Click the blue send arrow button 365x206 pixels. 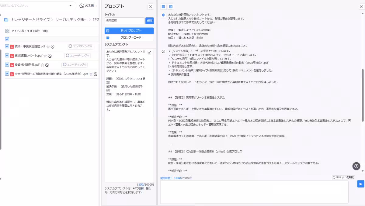tap(360, 184)
